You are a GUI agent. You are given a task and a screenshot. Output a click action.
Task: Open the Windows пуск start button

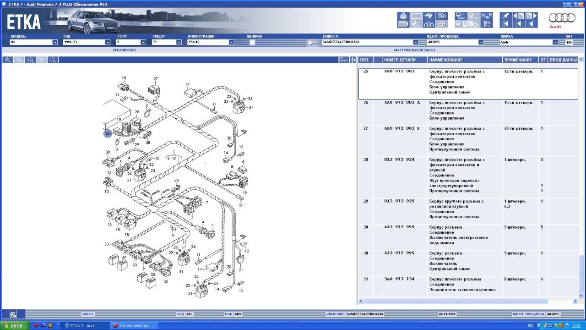(x=15, y=325)
